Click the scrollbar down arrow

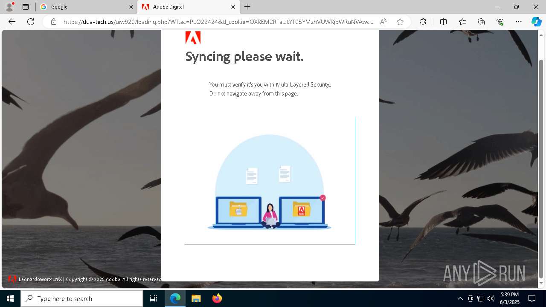click(541, 283)
